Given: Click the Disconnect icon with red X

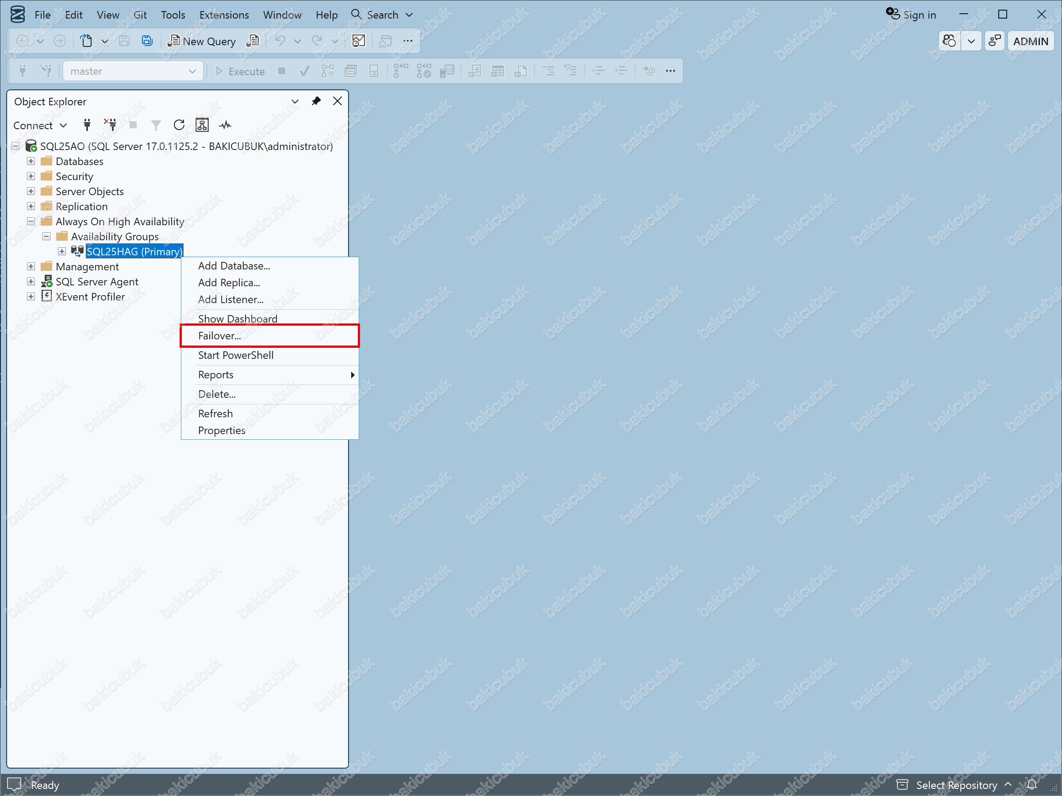Looking at the screenshot, I should (111, 125).
